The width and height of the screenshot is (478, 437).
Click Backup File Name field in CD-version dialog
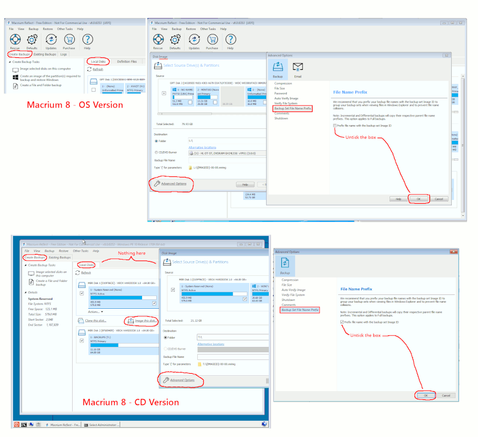[x=233, y=357]
